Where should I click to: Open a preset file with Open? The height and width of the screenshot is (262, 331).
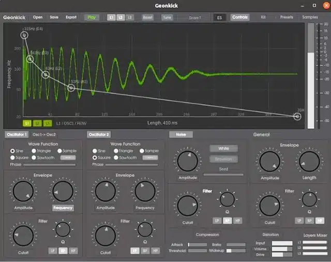38,17
